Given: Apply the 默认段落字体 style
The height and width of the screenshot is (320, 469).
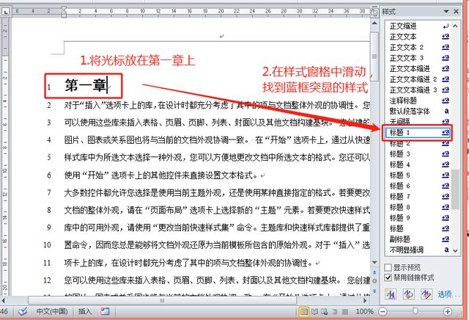Looking at the screenshot, I should click(x=418, y=111).
